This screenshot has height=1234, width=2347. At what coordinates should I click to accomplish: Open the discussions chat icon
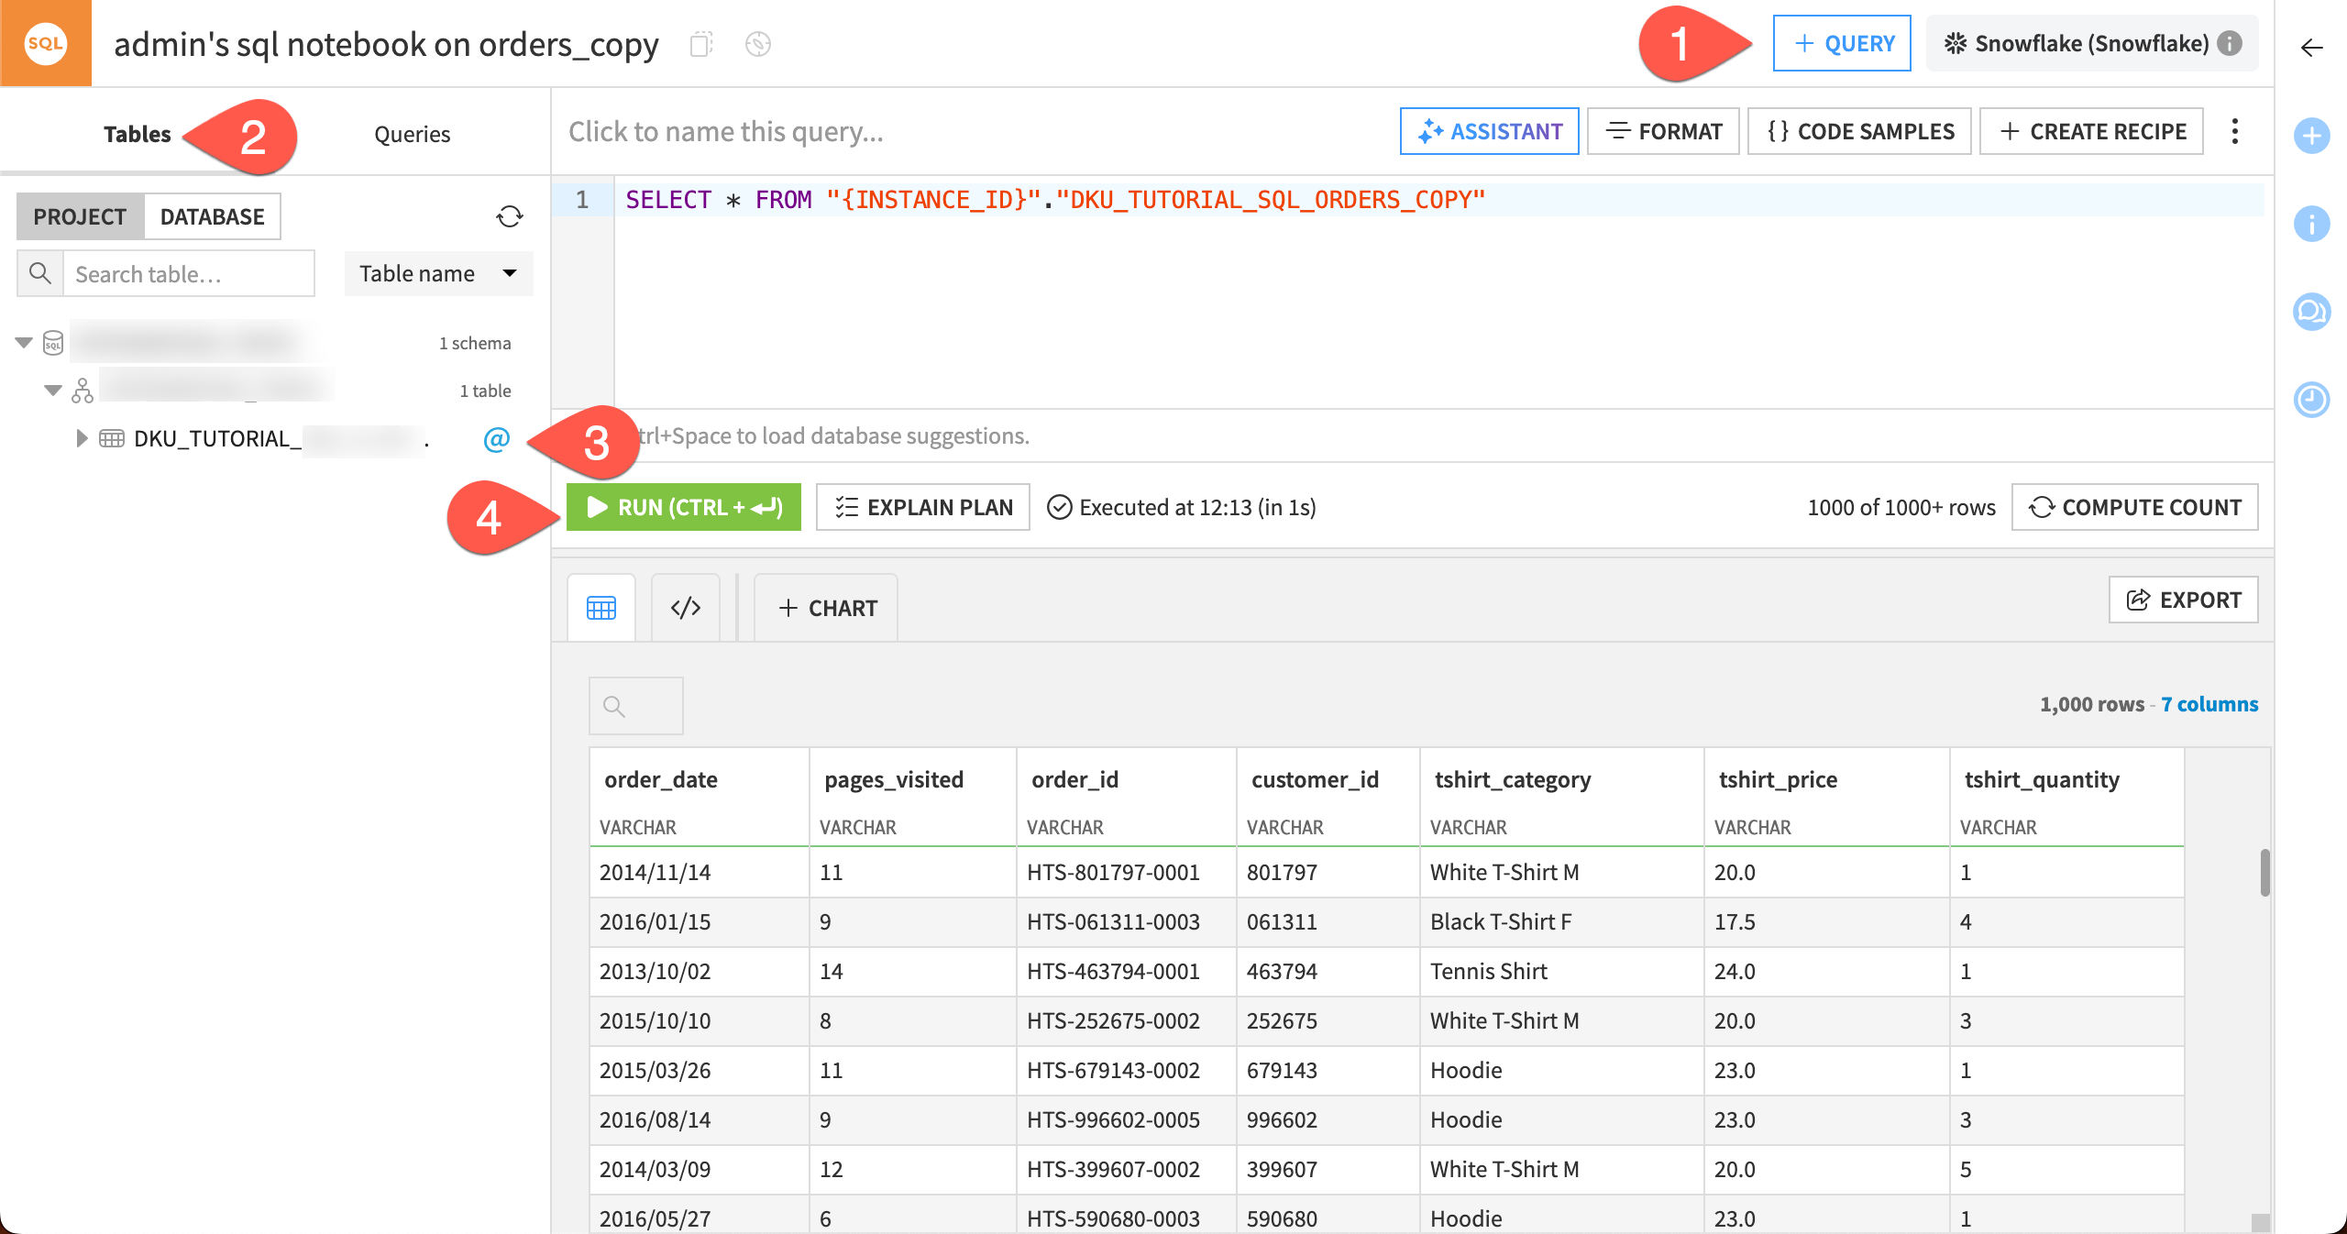[2313, 312]
